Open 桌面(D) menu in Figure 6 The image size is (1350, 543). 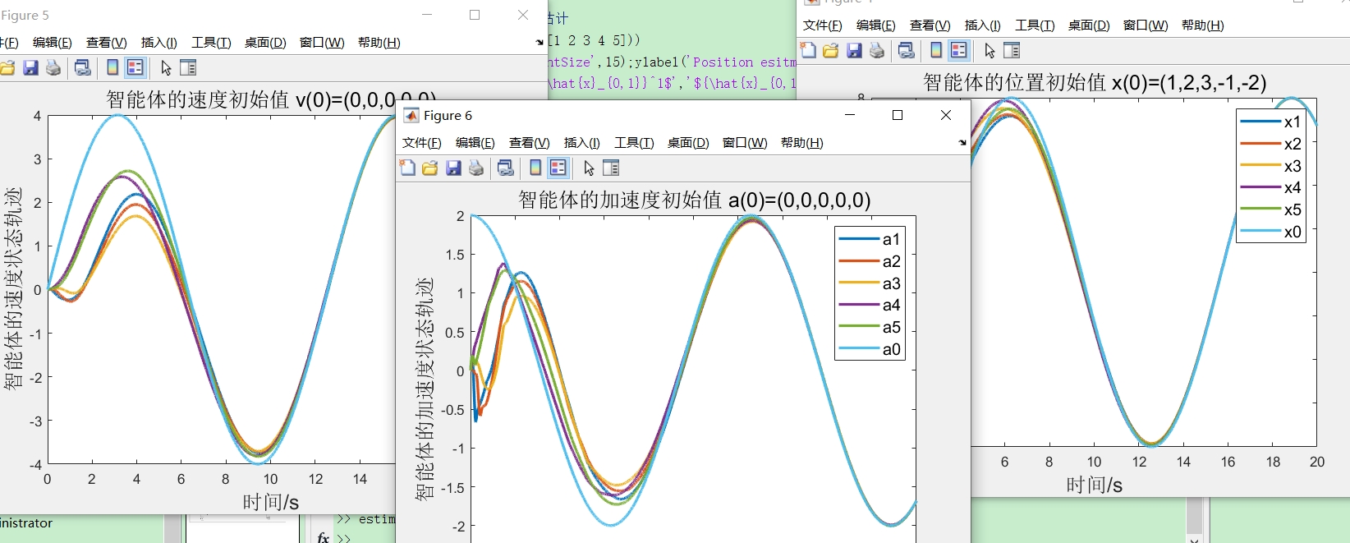[x=688, y=143]
